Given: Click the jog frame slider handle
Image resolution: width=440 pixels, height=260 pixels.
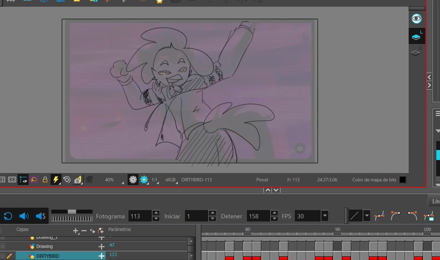Looking at the screenshot, I should click(x=72, y=212).
